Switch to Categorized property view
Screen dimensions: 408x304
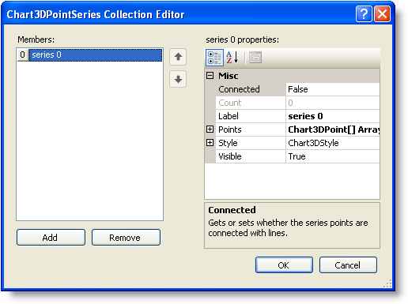214,58
